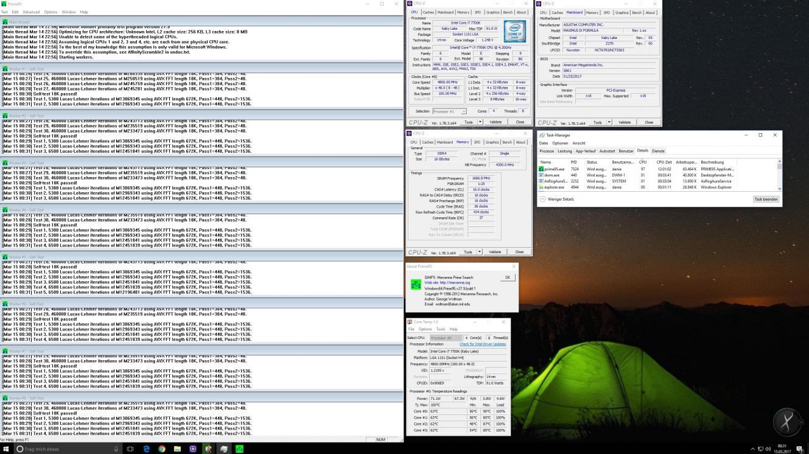The image size is (809, 454).
Task: Open the Windows Start menu
Action: (7, 449)
